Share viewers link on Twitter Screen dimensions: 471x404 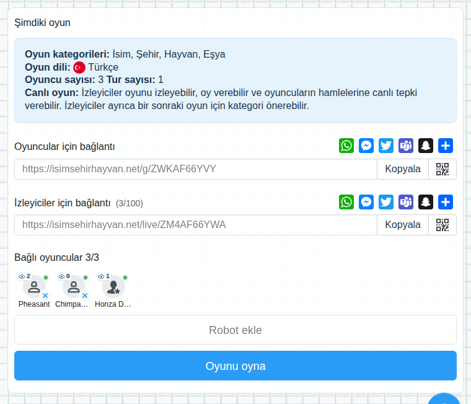click(386, 202)
